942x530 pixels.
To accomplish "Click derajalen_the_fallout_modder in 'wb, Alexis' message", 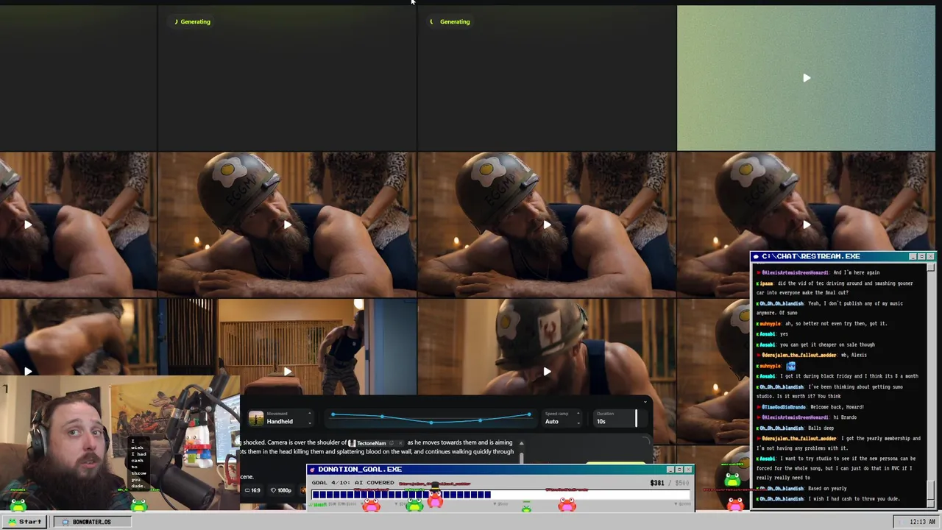I will tap(798, 355).
